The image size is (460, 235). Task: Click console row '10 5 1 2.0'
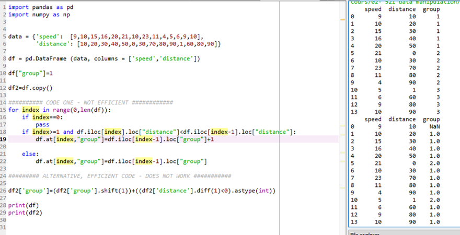pyautogui.click(x=395, y=199)
